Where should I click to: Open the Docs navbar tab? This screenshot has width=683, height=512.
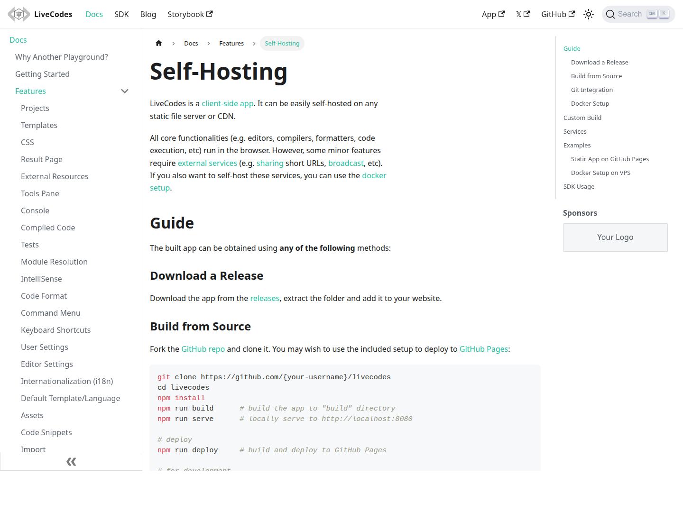94,14
